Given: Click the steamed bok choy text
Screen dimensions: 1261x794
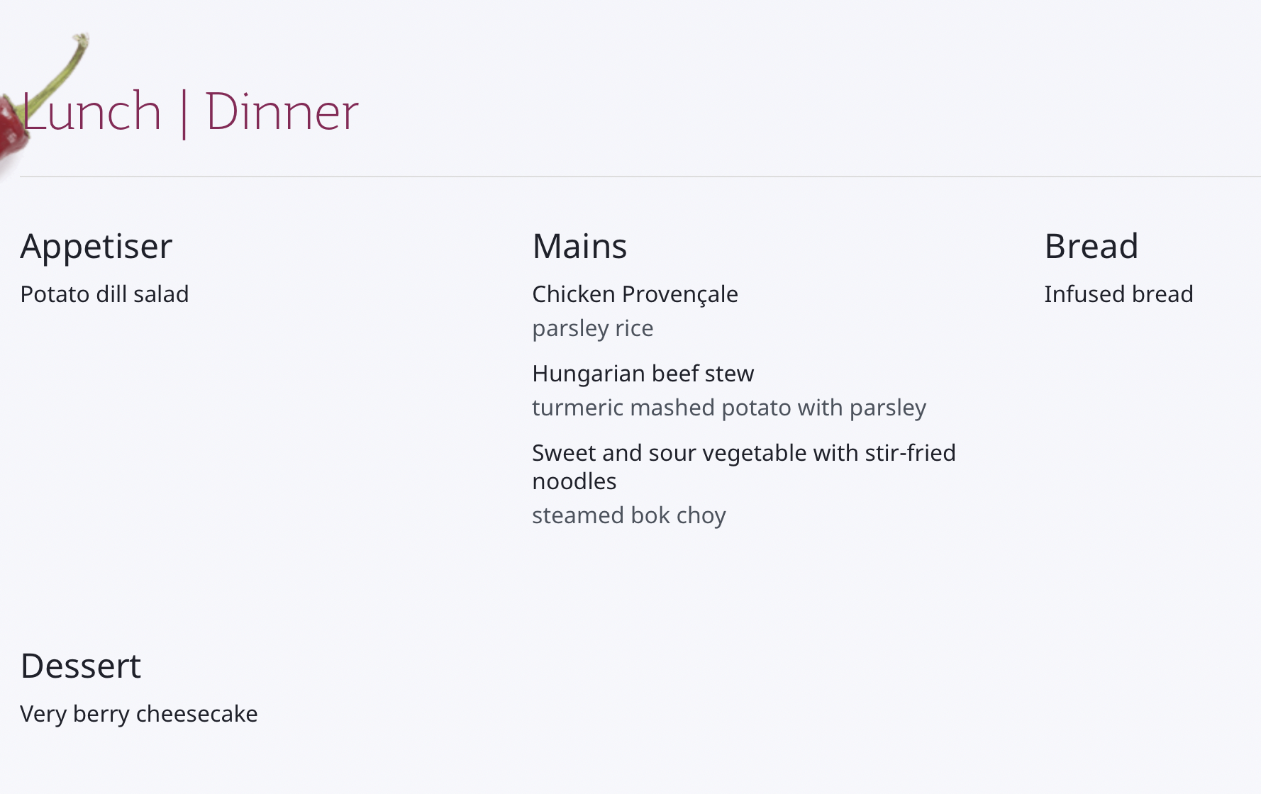Looking at the screenshot, I should (629, 515).
